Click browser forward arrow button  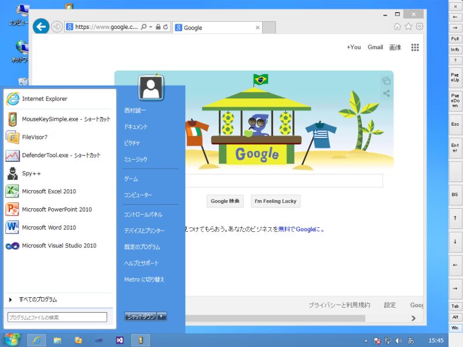pyautogui.click(x=57, y=27)
